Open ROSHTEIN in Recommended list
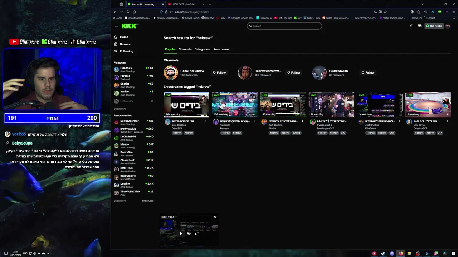 tap(133, 169)
